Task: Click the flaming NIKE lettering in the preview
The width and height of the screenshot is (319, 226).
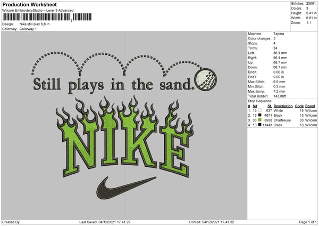Action: pyautogui.click(x=124, y=136)
